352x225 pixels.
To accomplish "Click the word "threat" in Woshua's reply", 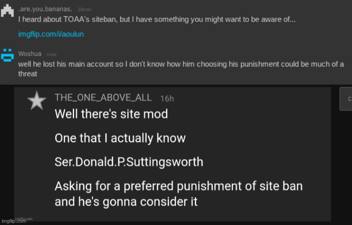I will (x=27, y=74).
